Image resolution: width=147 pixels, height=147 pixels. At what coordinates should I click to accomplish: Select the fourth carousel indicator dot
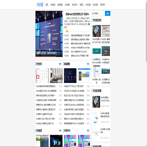51,49
